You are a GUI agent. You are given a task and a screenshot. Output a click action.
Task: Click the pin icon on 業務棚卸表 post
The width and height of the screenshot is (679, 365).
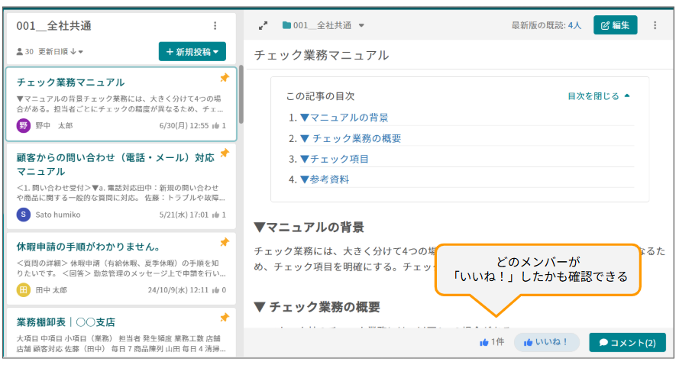coord(225,317)
